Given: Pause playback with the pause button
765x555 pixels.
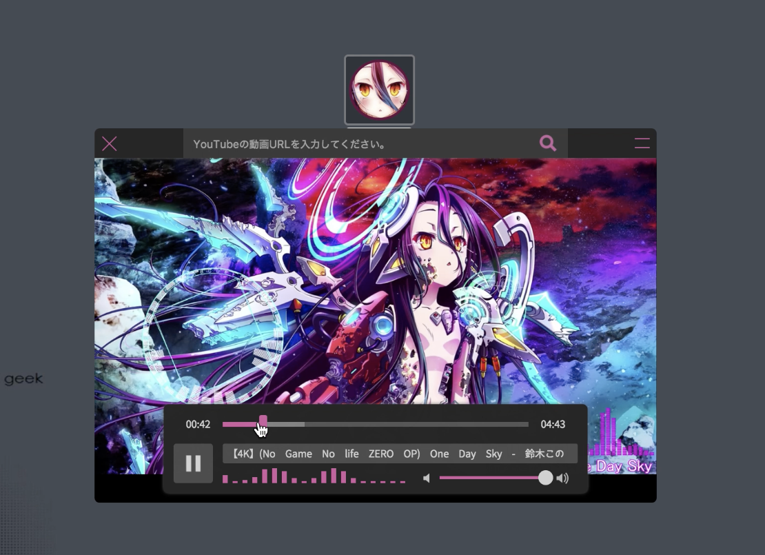Looking at the screenshot, I should (193, 463).
